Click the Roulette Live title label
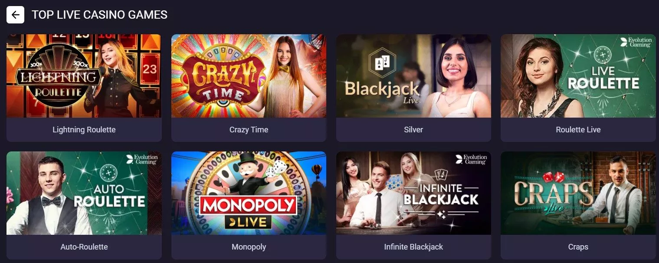This screenshot has width=659, height=263. [x=578, y=130]
